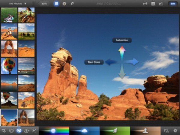Image resolution: width=180 pixels, height=135 pixels.
Task: Toggle the show original photo icon
Action: click(161, 4)
